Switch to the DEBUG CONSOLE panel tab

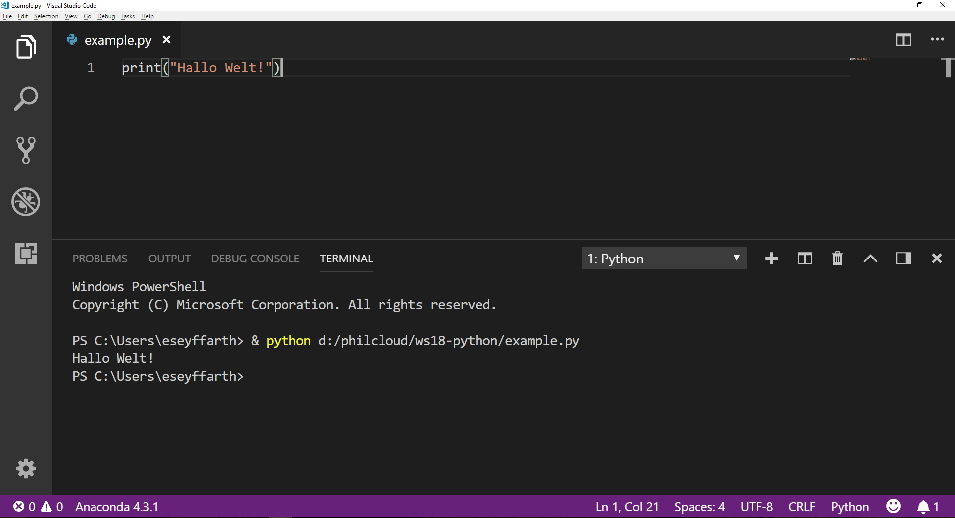click(255, 259)
